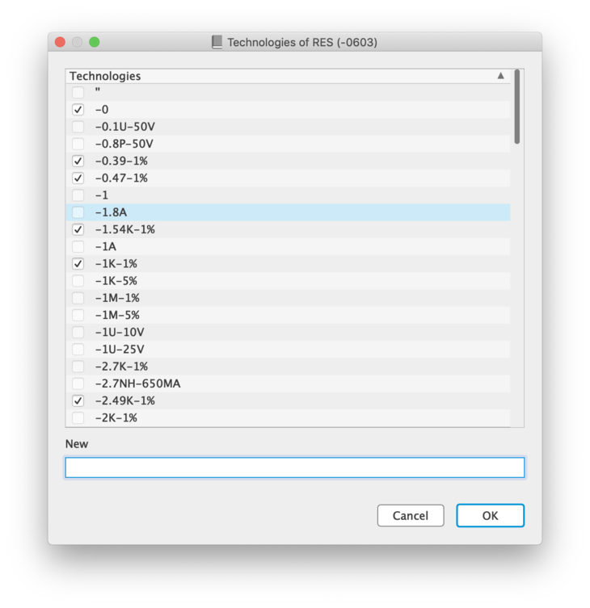Enable the -1K-5% checkbox
590x608 pixels.
click(78, 281)
